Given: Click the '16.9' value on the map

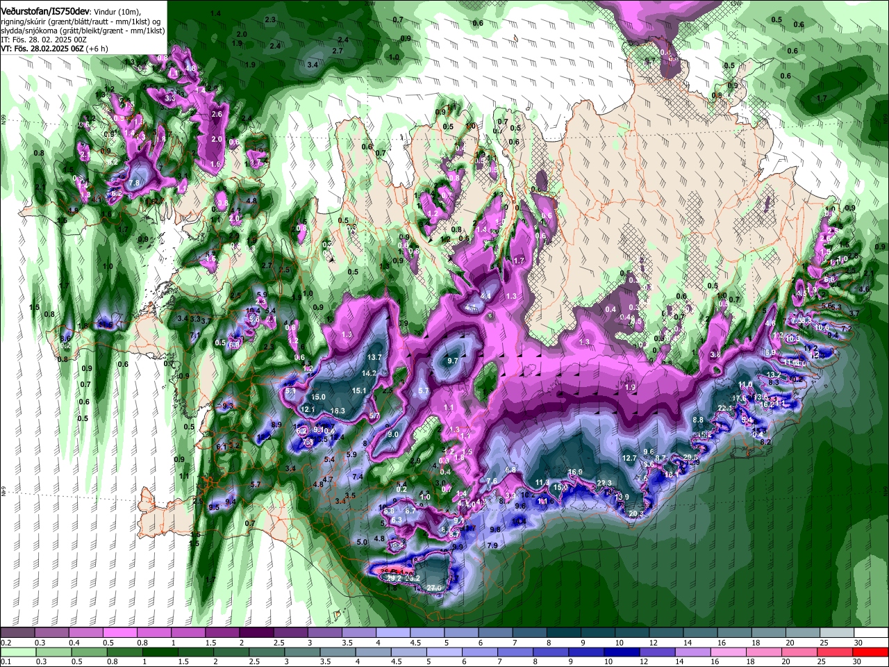Looking at the screenshot, I should click(575, 472).
